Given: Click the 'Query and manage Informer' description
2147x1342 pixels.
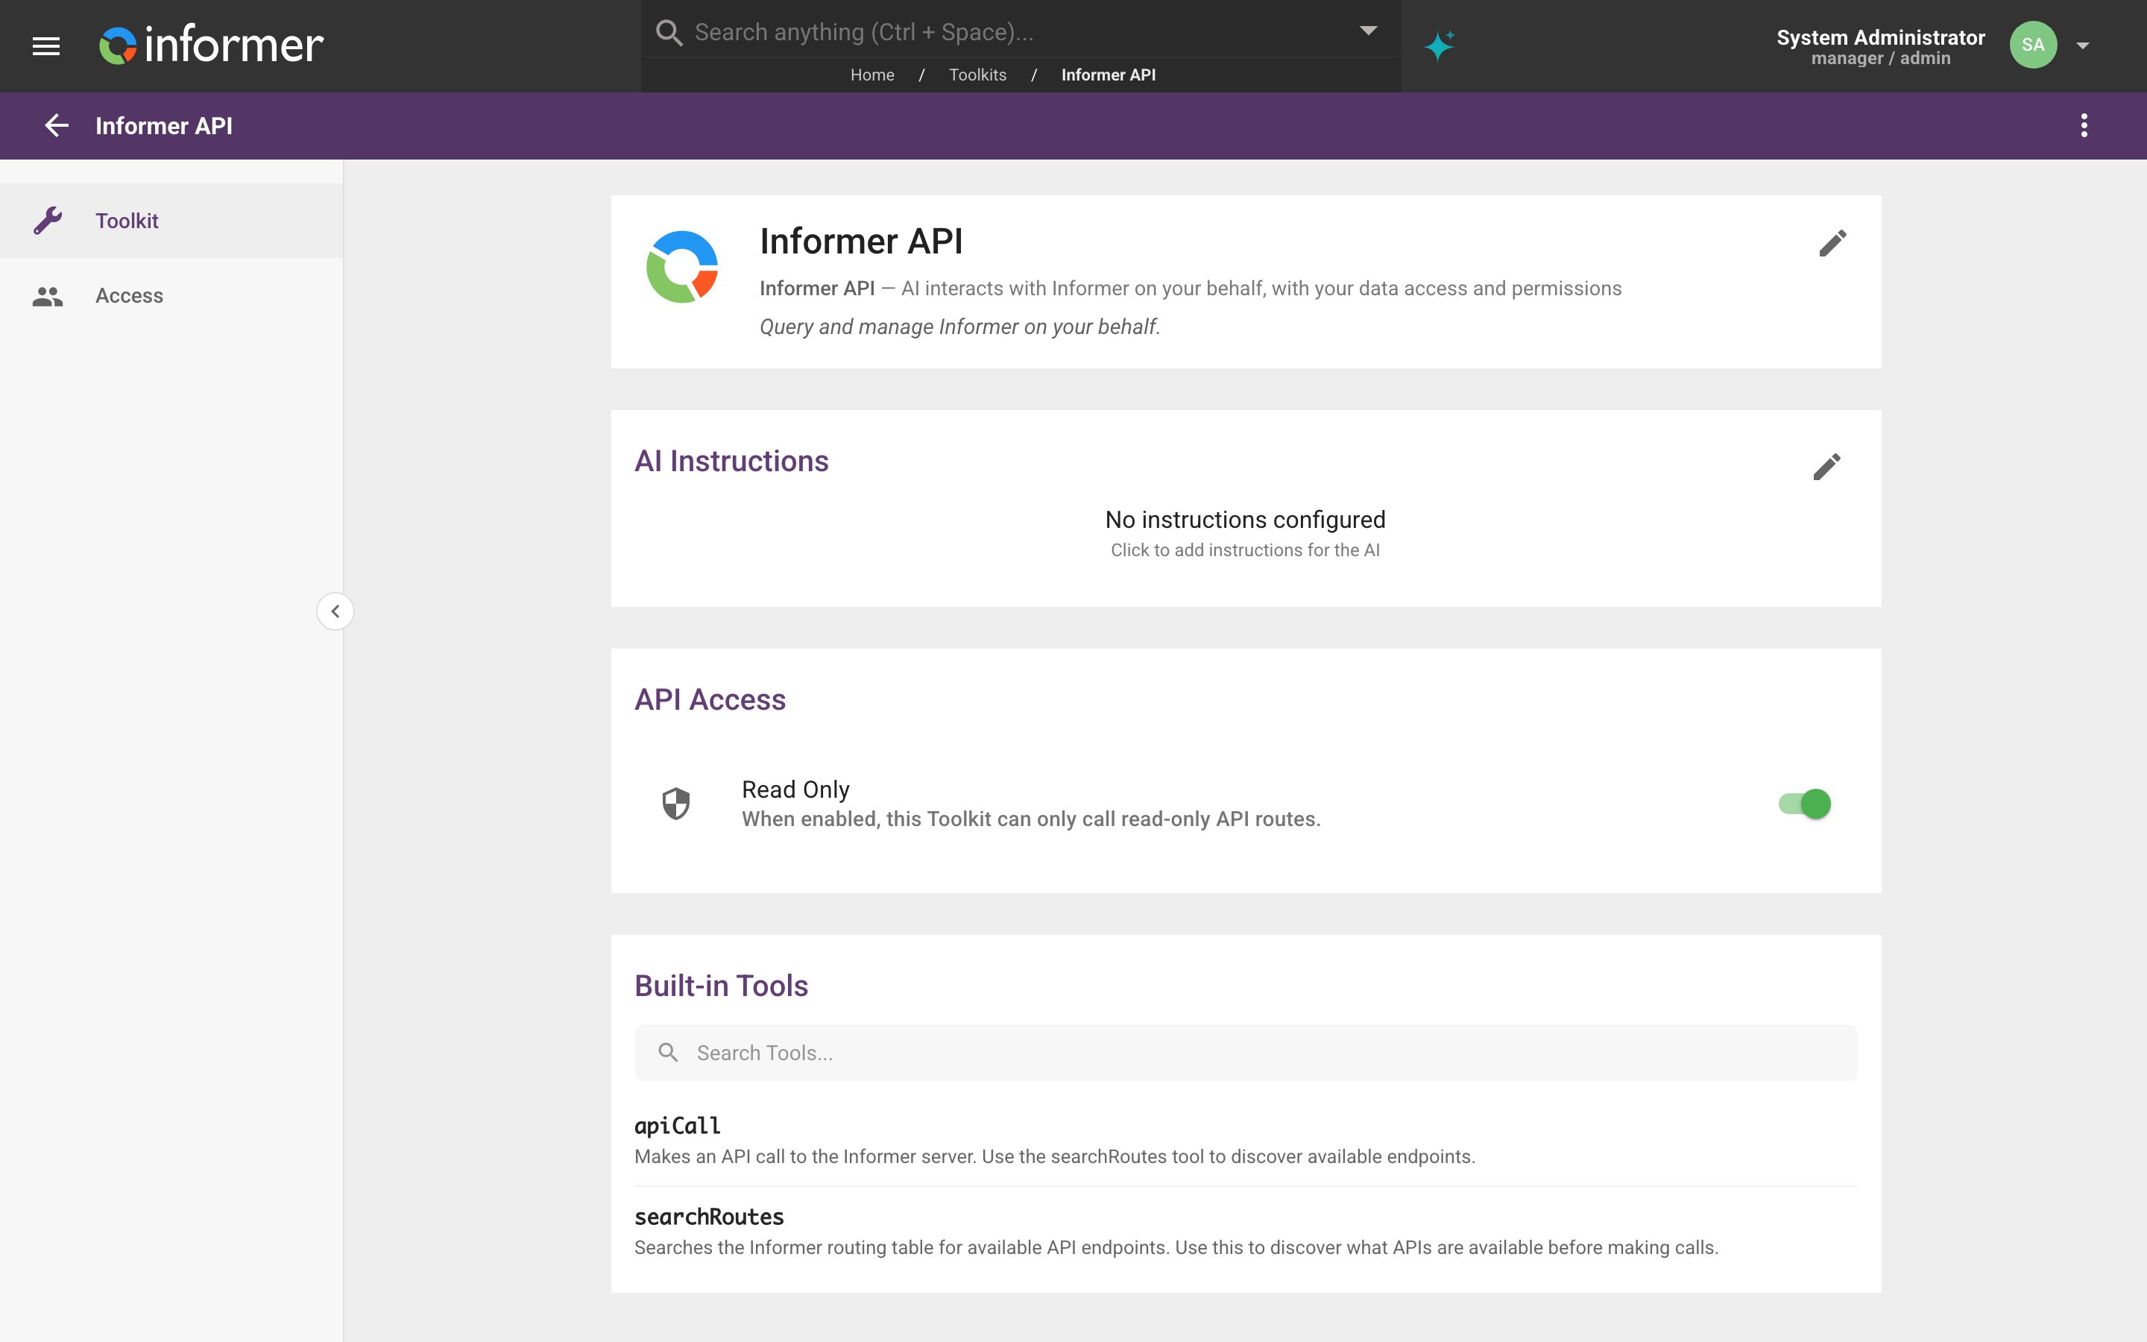Looking at the screenshot, I should tap(959, 327).
